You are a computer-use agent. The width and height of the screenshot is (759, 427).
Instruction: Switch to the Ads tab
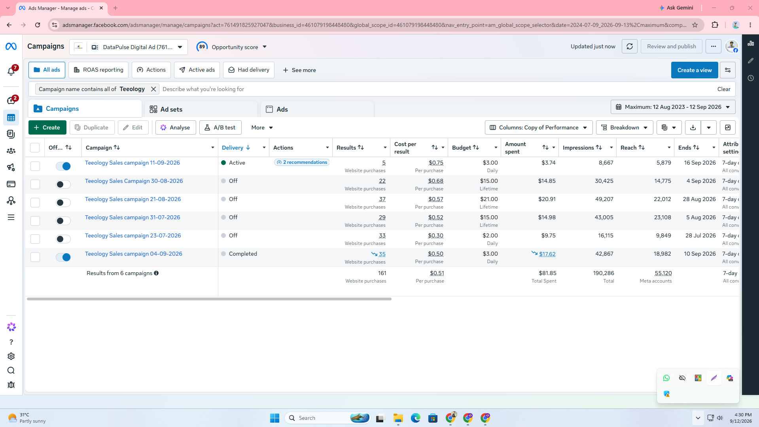[x=317, y=109]
